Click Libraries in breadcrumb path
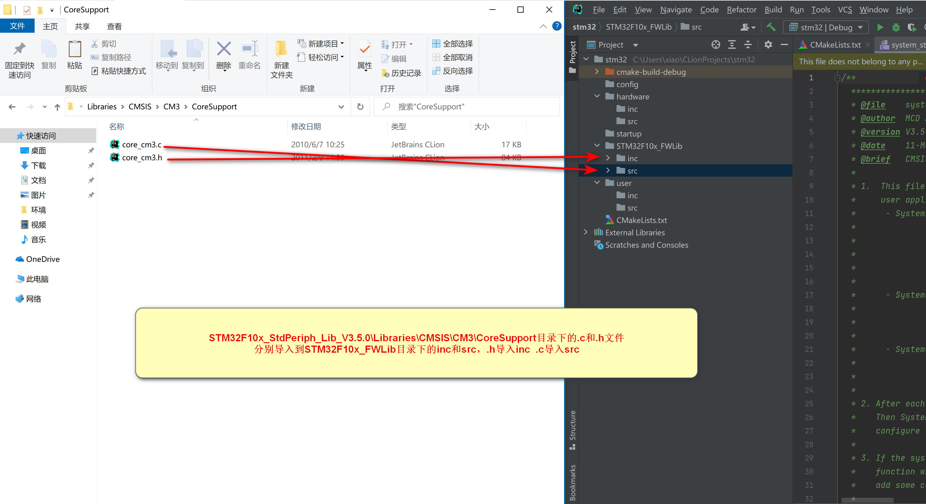Viewport: 926px width, 504px height. tap(102, 107)
